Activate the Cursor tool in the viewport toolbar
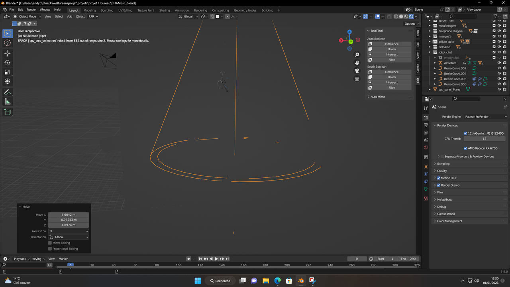This screenshot has width=510, height=287. pos(7,43)
